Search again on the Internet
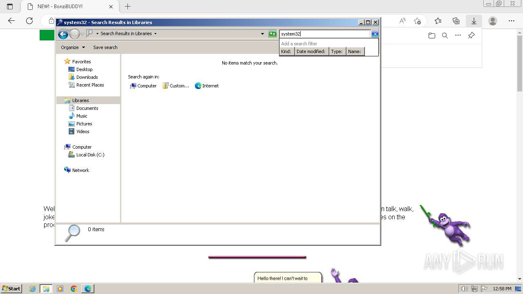The width and height of the screenshot is (523, 294). [207, 86]
